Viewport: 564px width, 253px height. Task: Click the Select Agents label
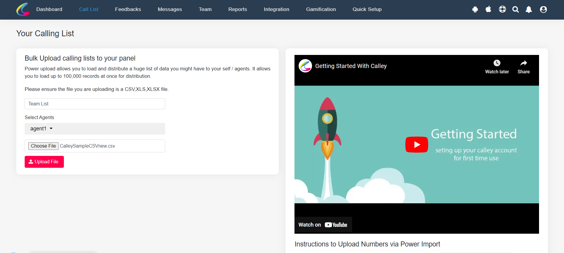click(39, 117)
